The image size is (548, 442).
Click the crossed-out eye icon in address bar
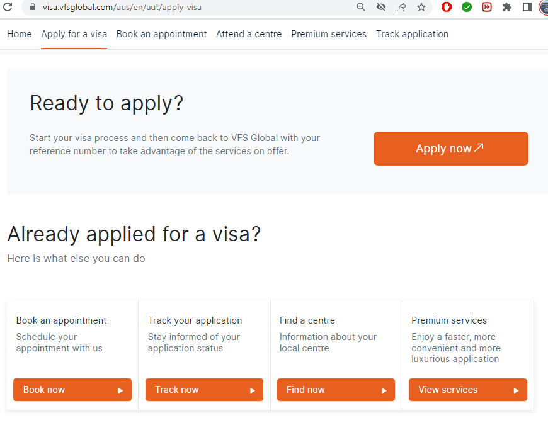[380, 8]
